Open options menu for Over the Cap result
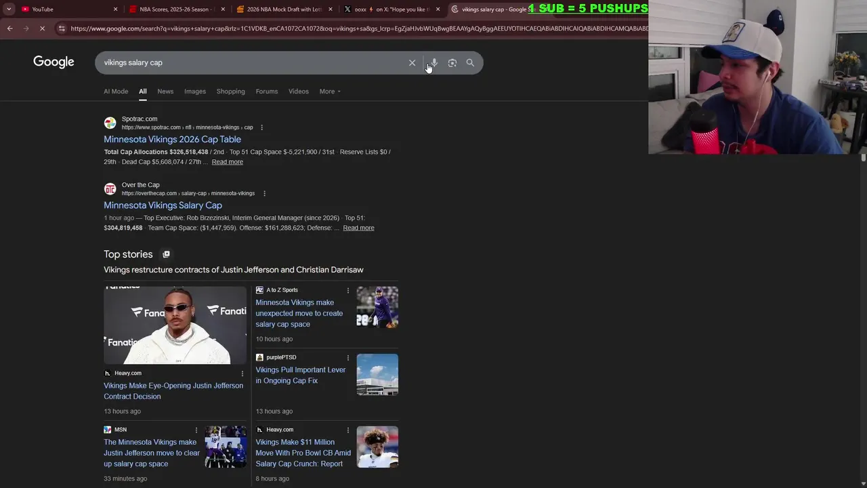Viewport: 867px width, 488px height. [x=264, y=193]
